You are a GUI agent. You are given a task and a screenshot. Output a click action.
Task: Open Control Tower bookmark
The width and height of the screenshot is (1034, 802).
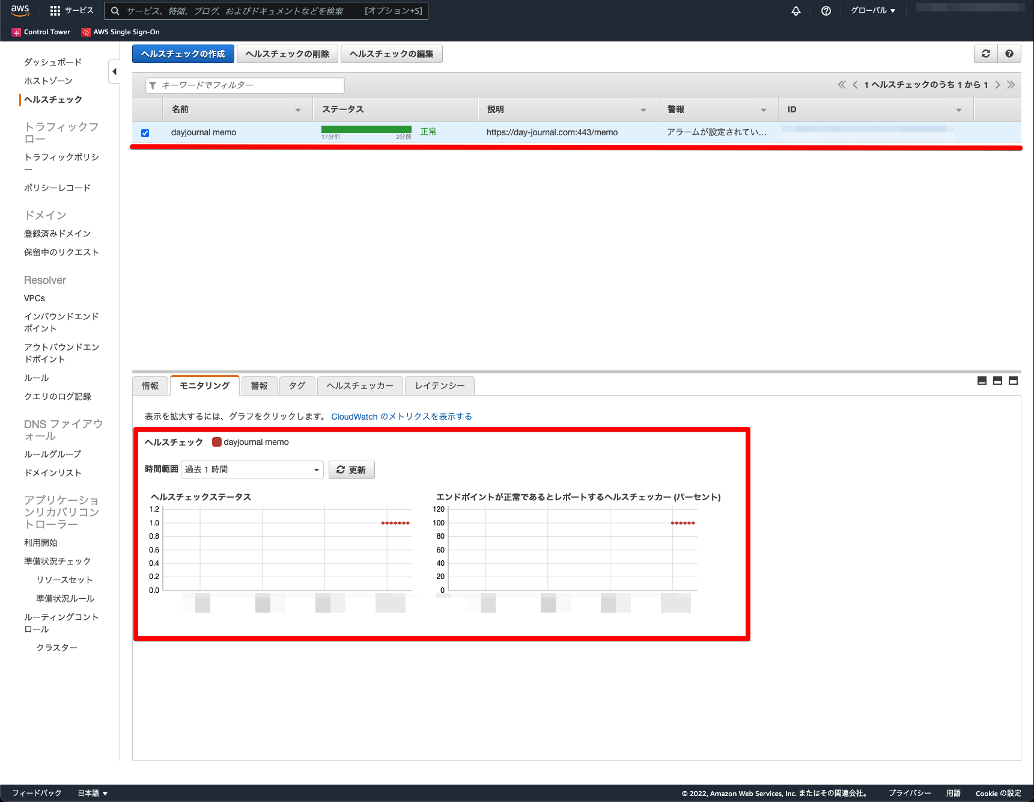[41, 32]
